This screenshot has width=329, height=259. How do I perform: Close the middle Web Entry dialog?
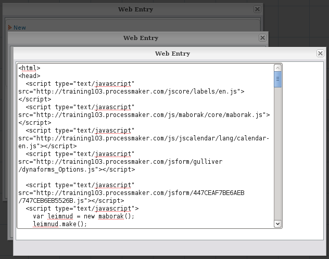[x=263, y=38]
